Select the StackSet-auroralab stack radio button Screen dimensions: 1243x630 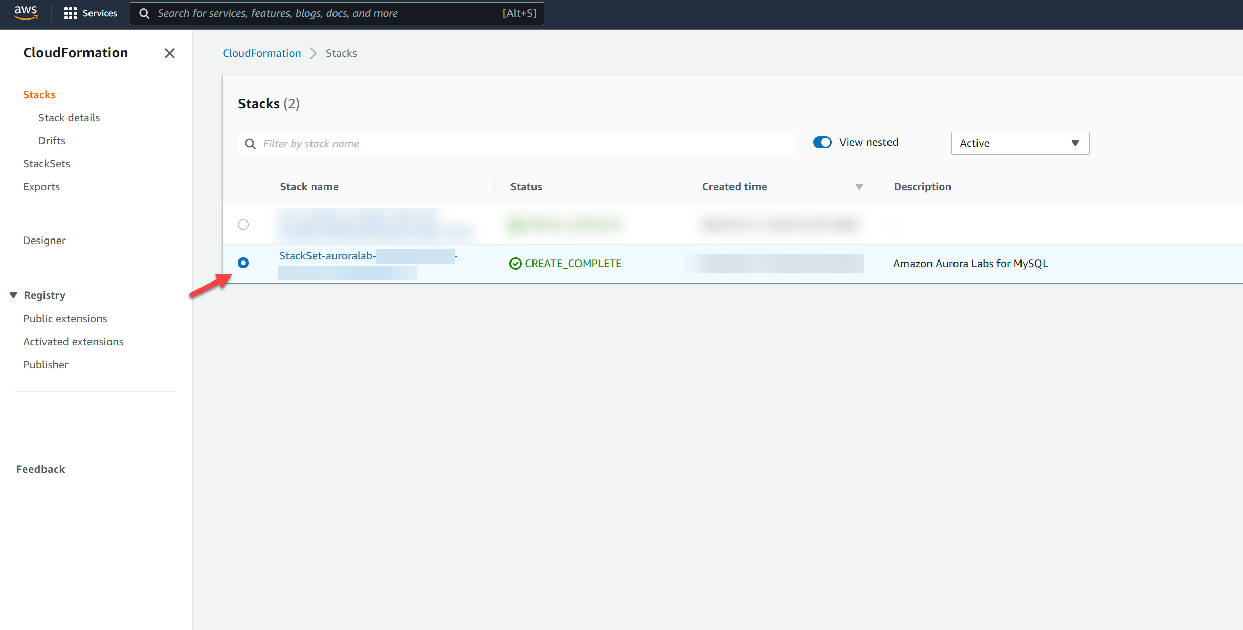click(x=243, y=263)
